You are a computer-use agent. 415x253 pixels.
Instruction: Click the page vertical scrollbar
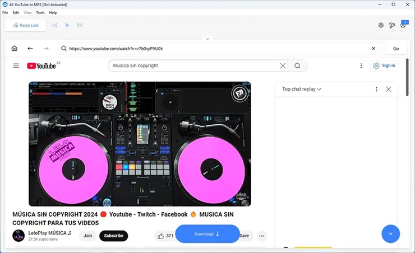click(407, 77)
